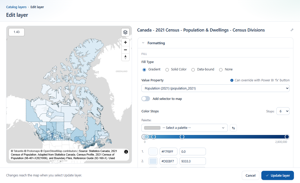Expand the Select a palette dropdown
The width and height of the screenshot is (300, 183).
(x=184, y=128)
